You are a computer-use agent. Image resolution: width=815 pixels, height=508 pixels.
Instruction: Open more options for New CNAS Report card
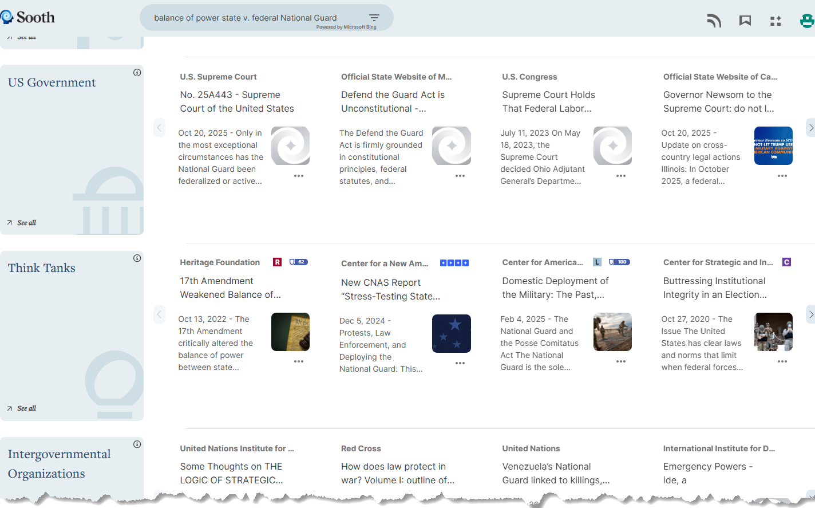pos(460,363)
